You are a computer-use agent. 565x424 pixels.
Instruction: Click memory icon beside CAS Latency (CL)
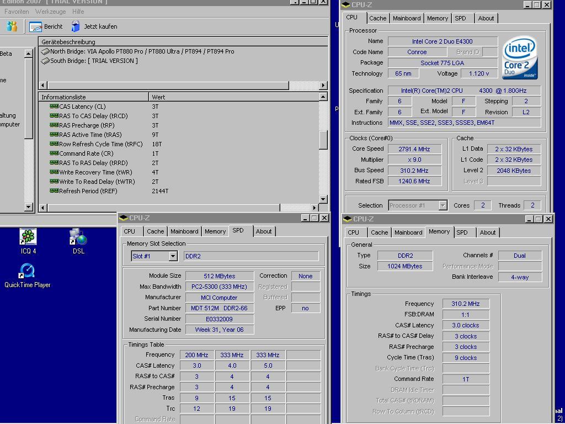coord(54,107)
